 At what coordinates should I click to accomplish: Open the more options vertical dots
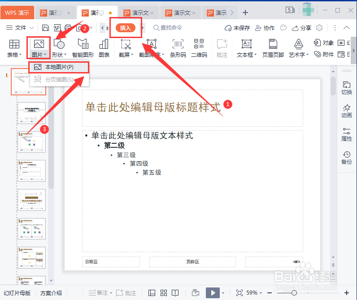[335, 28]
